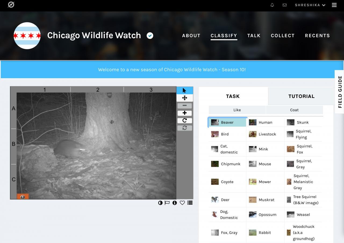
Task: Choose Fox, Gray option
Action: [227, 233]
